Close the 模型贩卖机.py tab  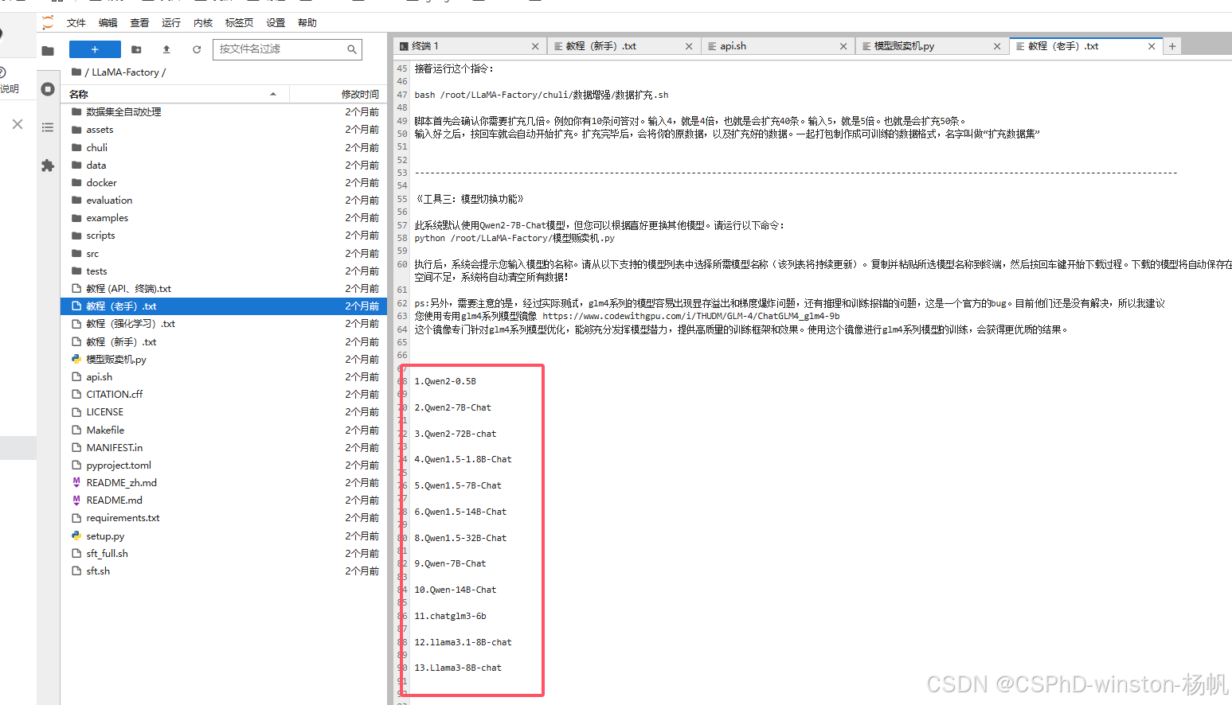pyautogui.click(x=997, y=46)
